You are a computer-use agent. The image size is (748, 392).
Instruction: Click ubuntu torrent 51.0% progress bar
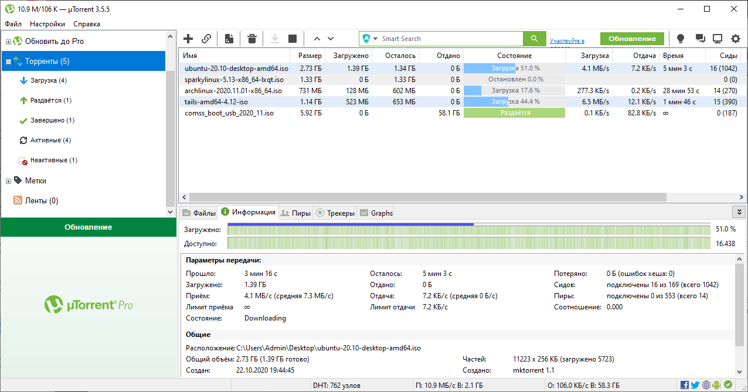pos(514,69)
